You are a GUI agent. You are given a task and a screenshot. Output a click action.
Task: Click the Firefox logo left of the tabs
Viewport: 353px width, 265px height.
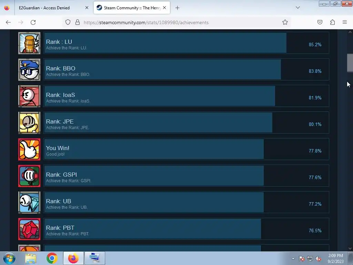coord(7,8)
